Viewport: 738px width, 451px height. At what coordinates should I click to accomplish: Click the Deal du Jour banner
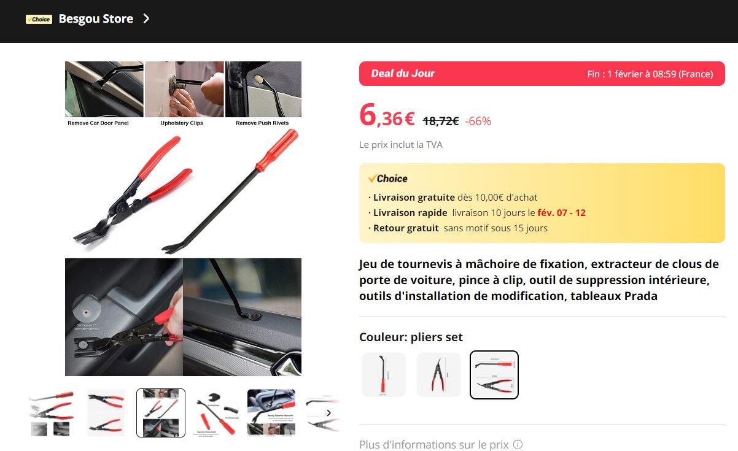point(542,74)
